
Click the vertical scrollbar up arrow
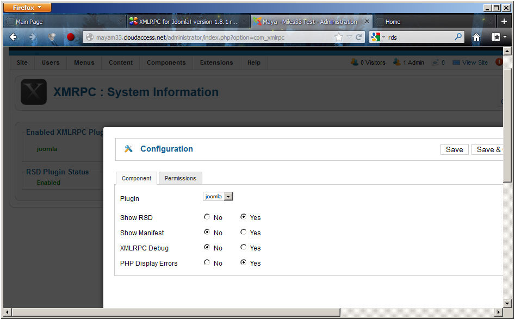click(507, 51)
